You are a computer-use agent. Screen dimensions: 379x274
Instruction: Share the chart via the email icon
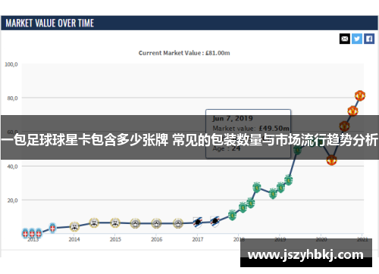pos(345,39)
